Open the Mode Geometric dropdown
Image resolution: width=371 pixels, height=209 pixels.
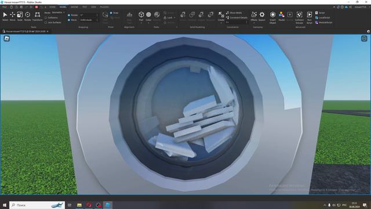pyautogui.click(x=58, y=13)
